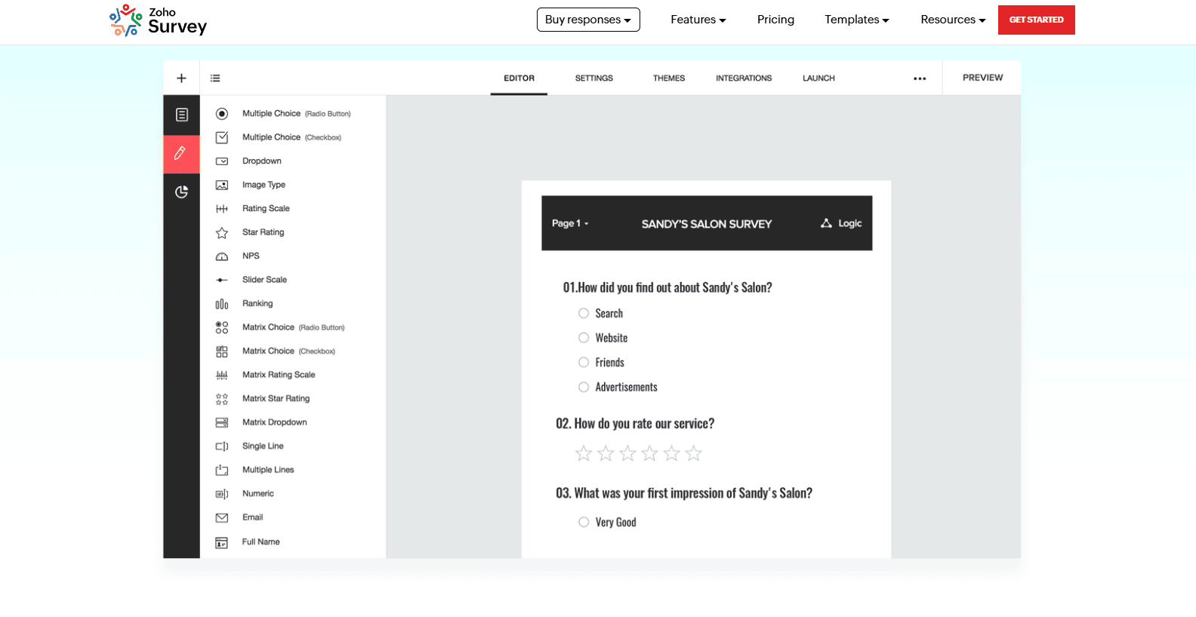Pick the Slider Scale question type icon
The height and width of the screenshot is (617, 1196).
[222, 280]
